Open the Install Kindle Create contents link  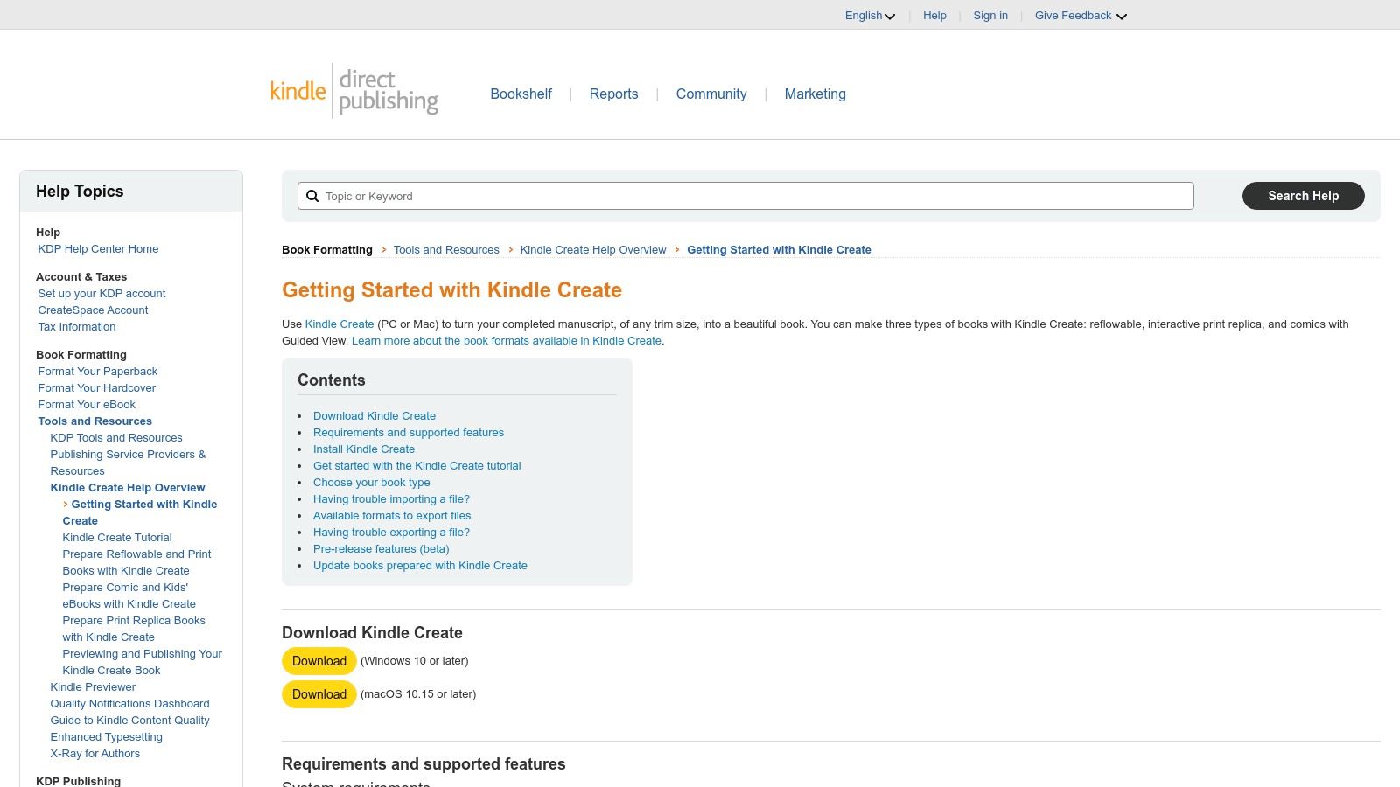pos(364,449)
